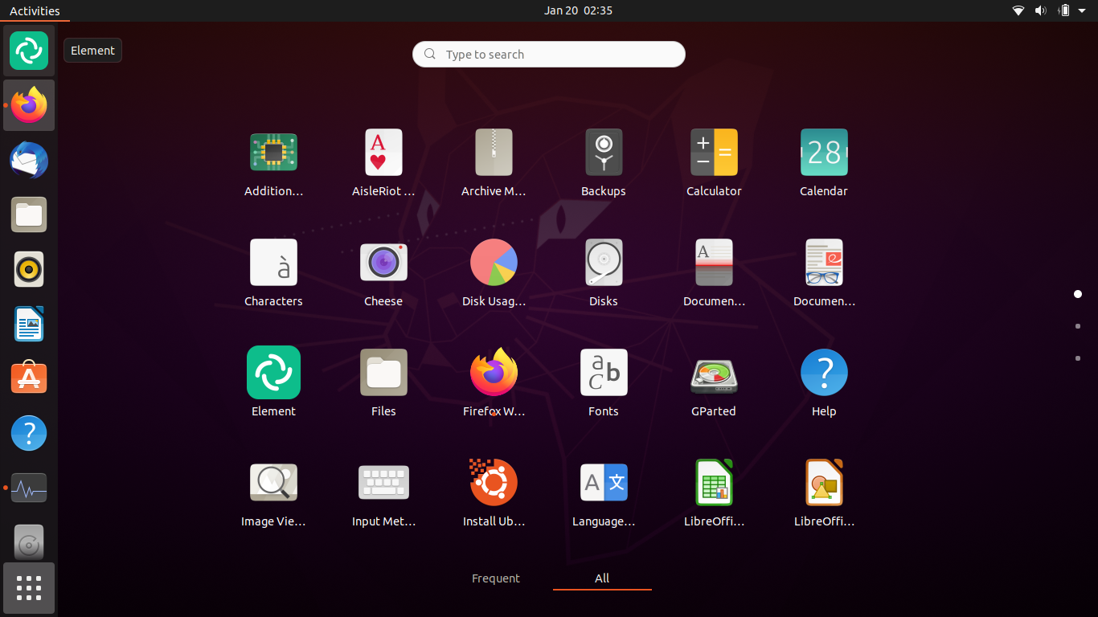
Task: Jump to the third app grid page dot
Action: coord(1078,358)
